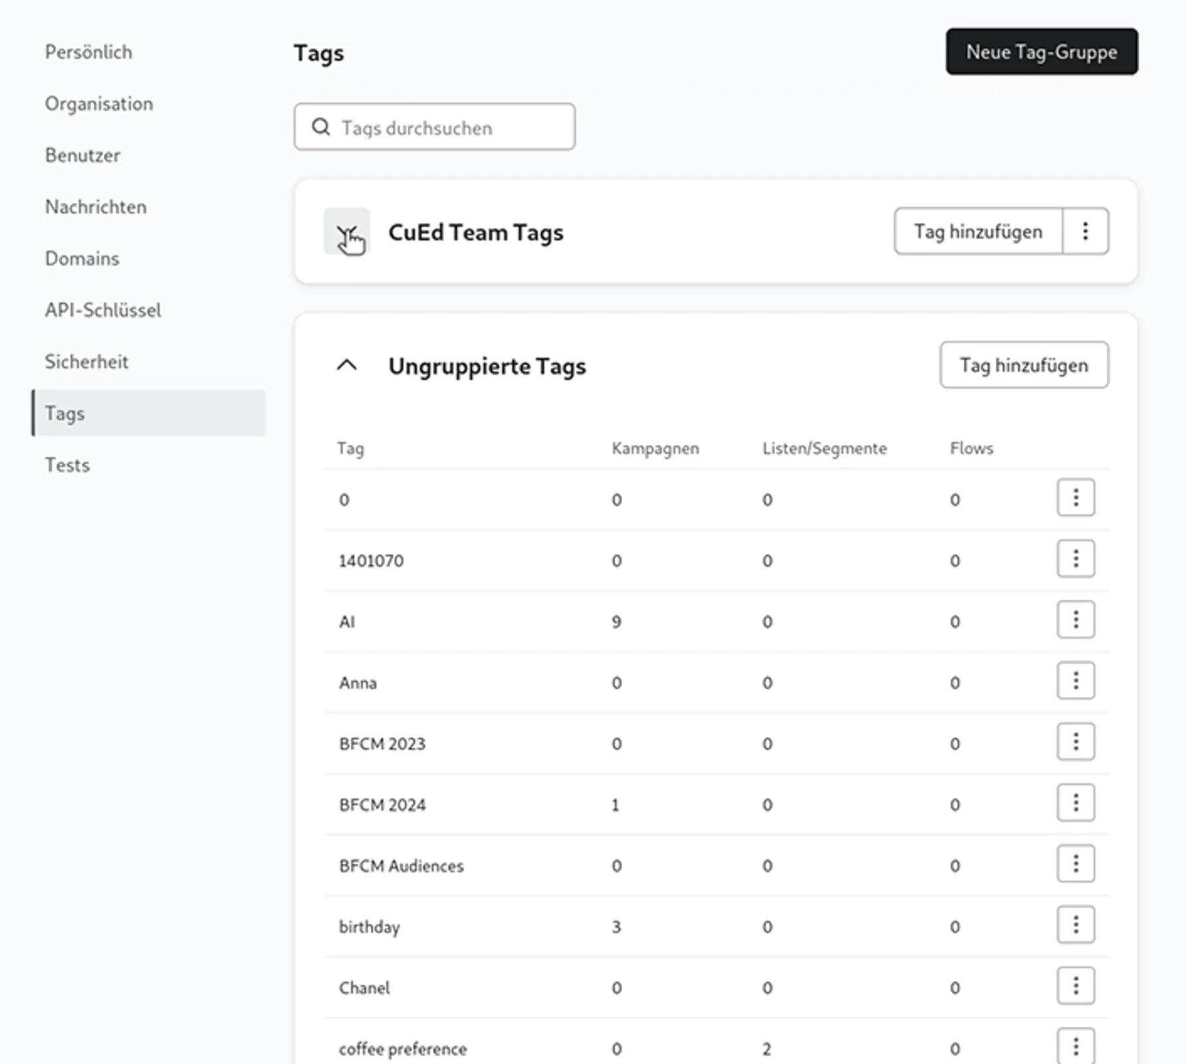
Task: Open options for tag 1401070
Action: (1075, 559)
